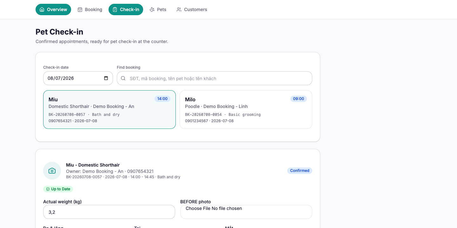Select the Miu Domestic Shorthair booking card

(109, 110)
